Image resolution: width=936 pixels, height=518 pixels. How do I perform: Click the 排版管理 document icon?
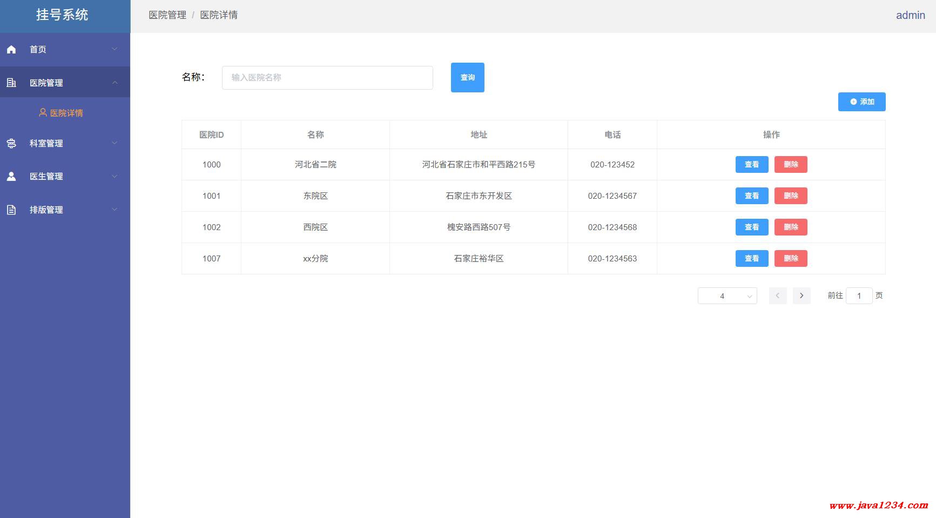coord(11,210)
